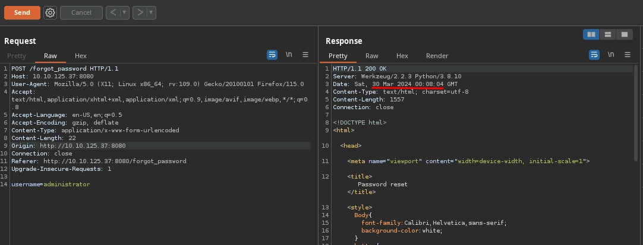Click the username=administrator line in request body
Screen dimensions: 643x245
click(x=51, y=184)
